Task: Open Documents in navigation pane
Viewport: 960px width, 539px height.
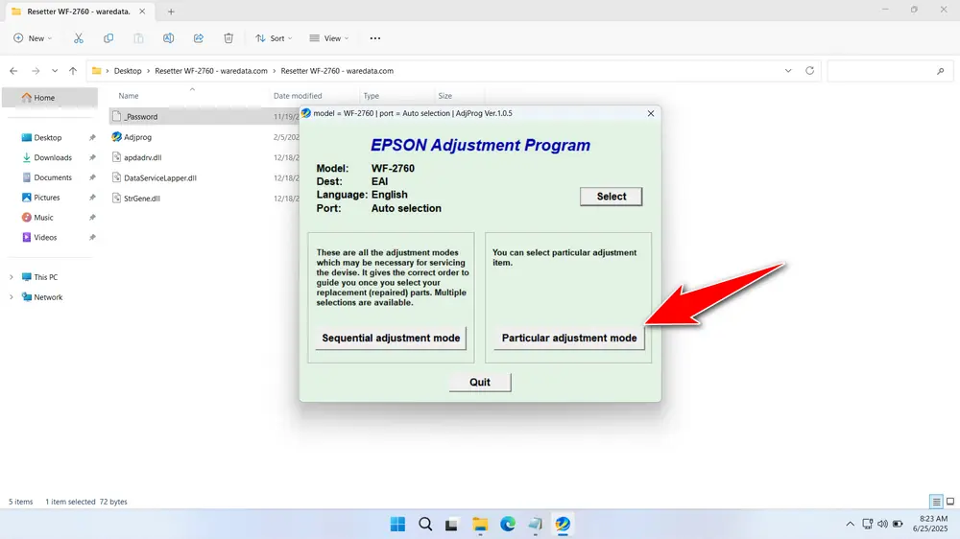Action: coord(53,177)
